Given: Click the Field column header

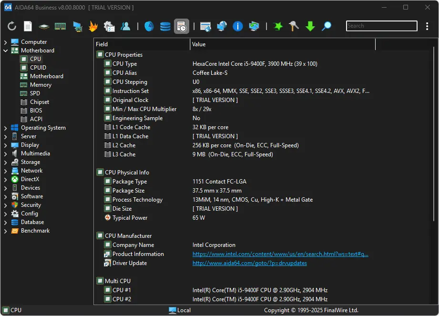Looking at the screenshot, I should (x=142, y=44).
